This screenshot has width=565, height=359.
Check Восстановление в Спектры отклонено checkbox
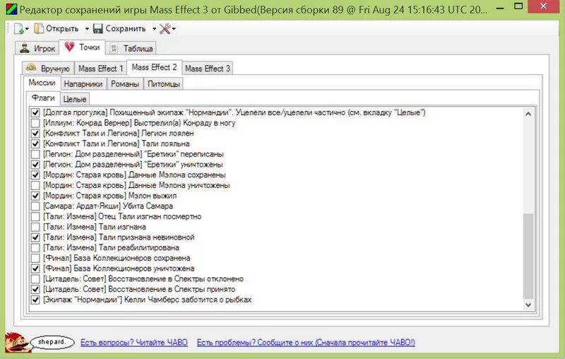point(35,279)
